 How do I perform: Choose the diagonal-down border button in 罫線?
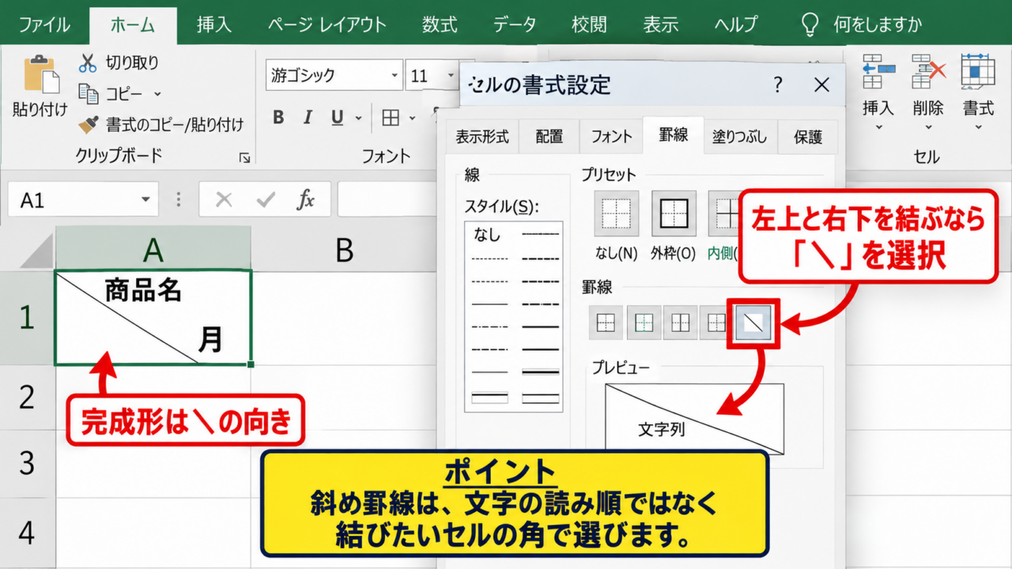(754, 322)
